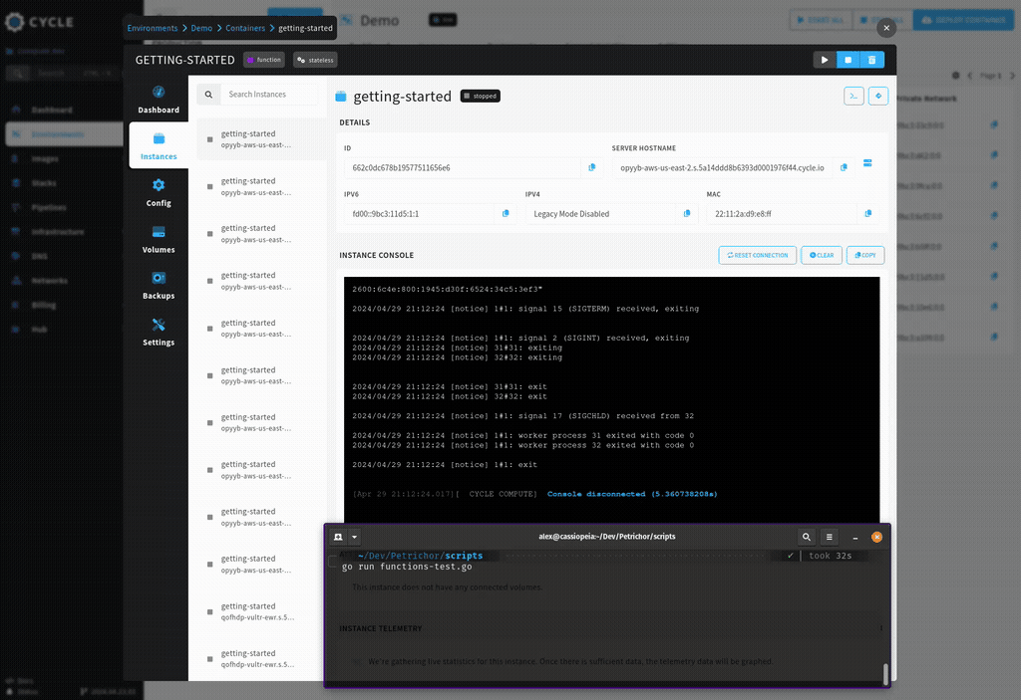Viewport: 1021px width, 700px height.
Task: Copy the IPv4 value
Action: (x=686, y=213)
